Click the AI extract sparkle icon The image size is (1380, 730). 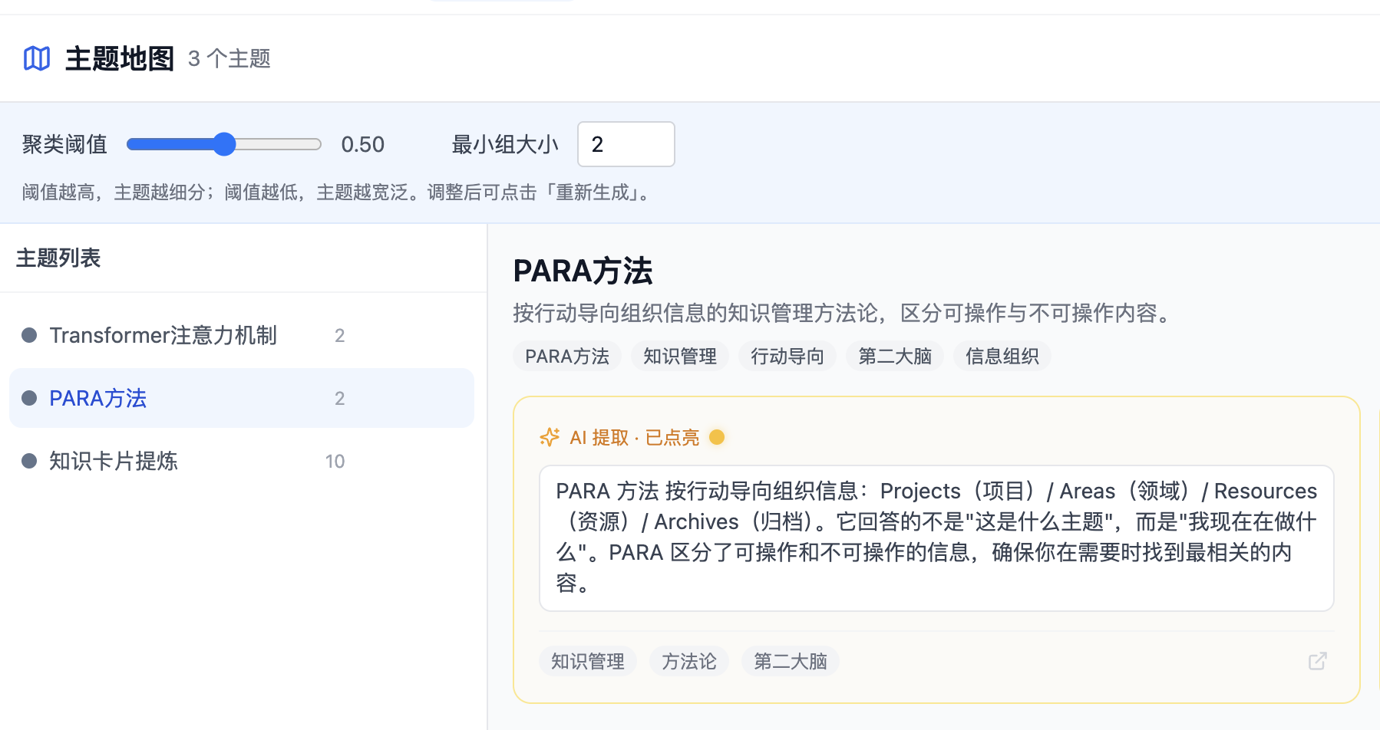[x=550, y=437]
